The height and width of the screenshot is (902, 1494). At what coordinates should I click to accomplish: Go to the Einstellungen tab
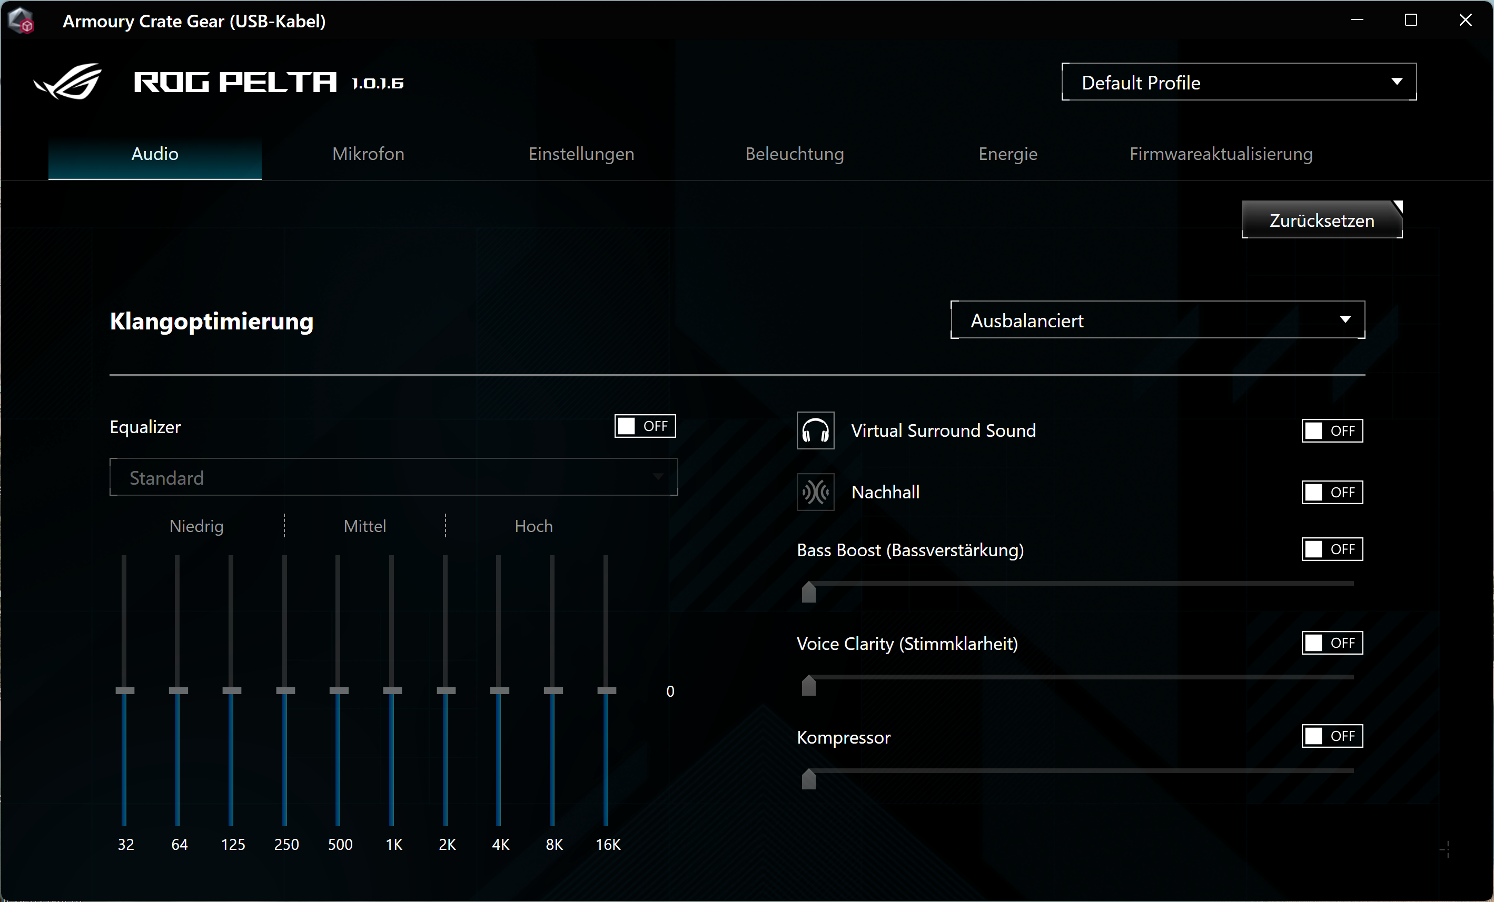click(x=581, y=154)
